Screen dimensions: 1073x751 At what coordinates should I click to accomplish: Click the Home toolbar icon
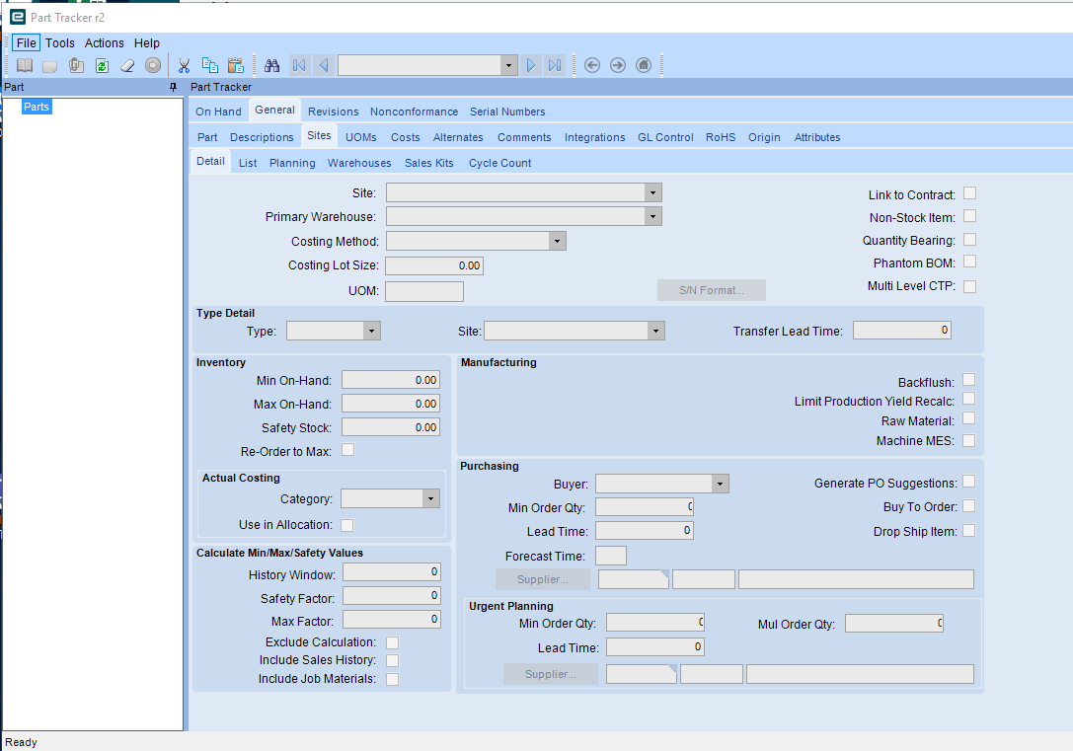644,66
